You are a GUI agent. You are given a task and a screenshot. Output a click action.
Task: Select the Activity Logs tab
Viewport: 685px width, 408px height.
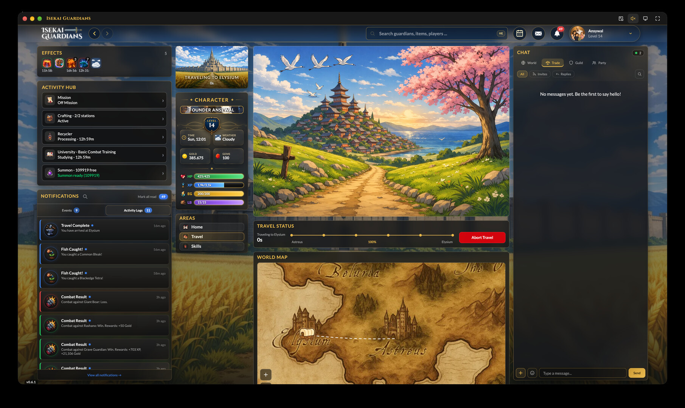[x=138, y=210]
